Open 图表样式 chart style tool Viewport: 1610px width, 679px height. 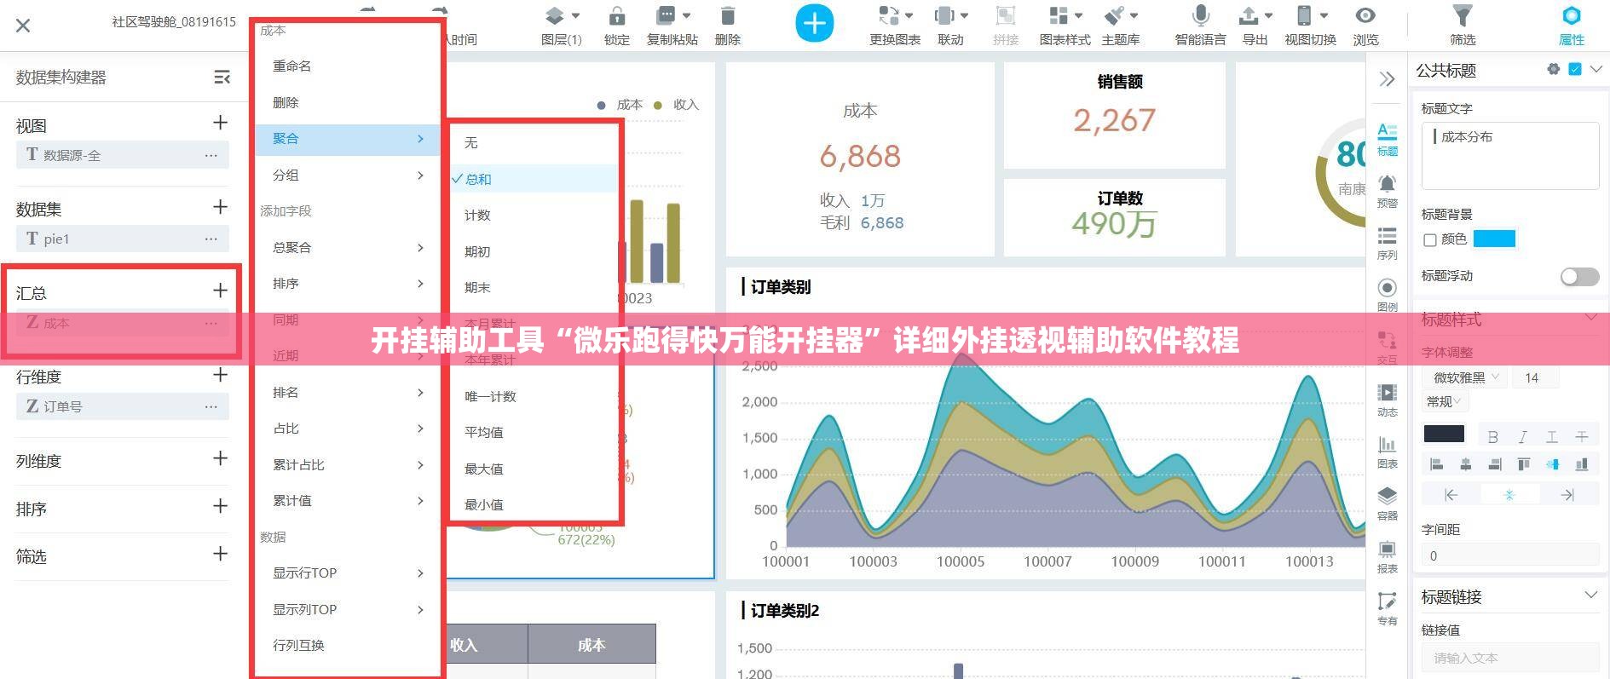pyautogui.click(x=1065, y=26)
